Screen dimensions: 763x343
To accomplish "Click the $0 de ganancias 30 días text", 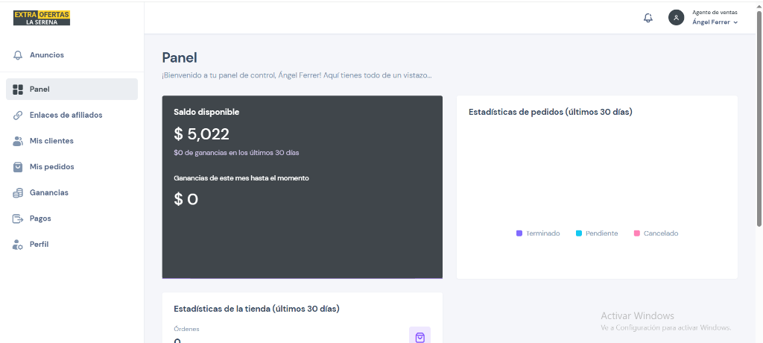I will coord(236,153).
